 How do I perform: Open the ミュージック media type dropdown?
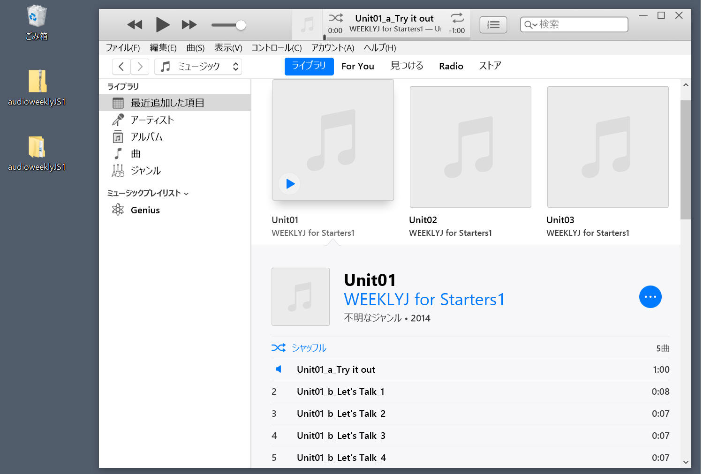point(198,67)
